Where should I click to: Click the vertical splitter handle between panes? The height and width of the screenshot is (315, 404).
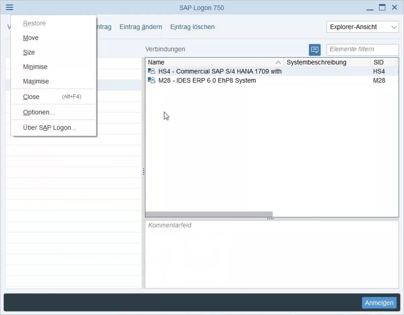point(144,172)
